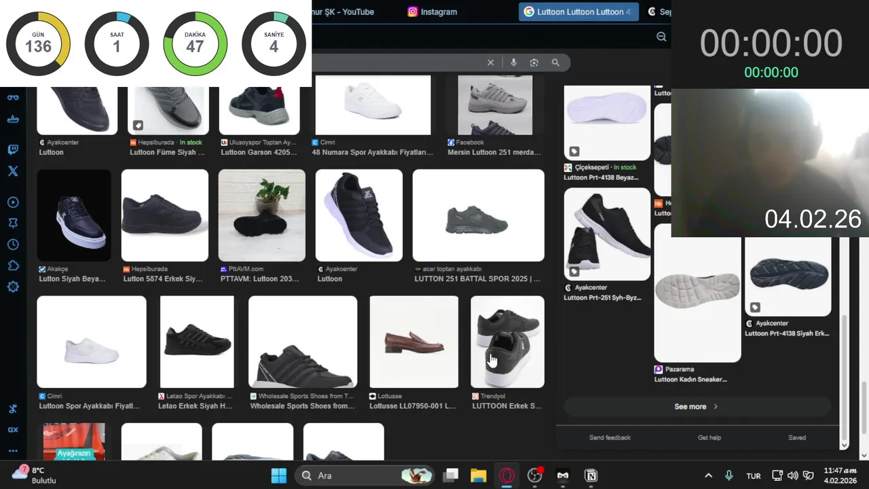Image resolution: width=869 pixels, height=489 pixels.
Task: Open Pazarama Luttoon Kadın Sneaker sole thumbnail
Action: pyautogui.click(x=697, y=293)
